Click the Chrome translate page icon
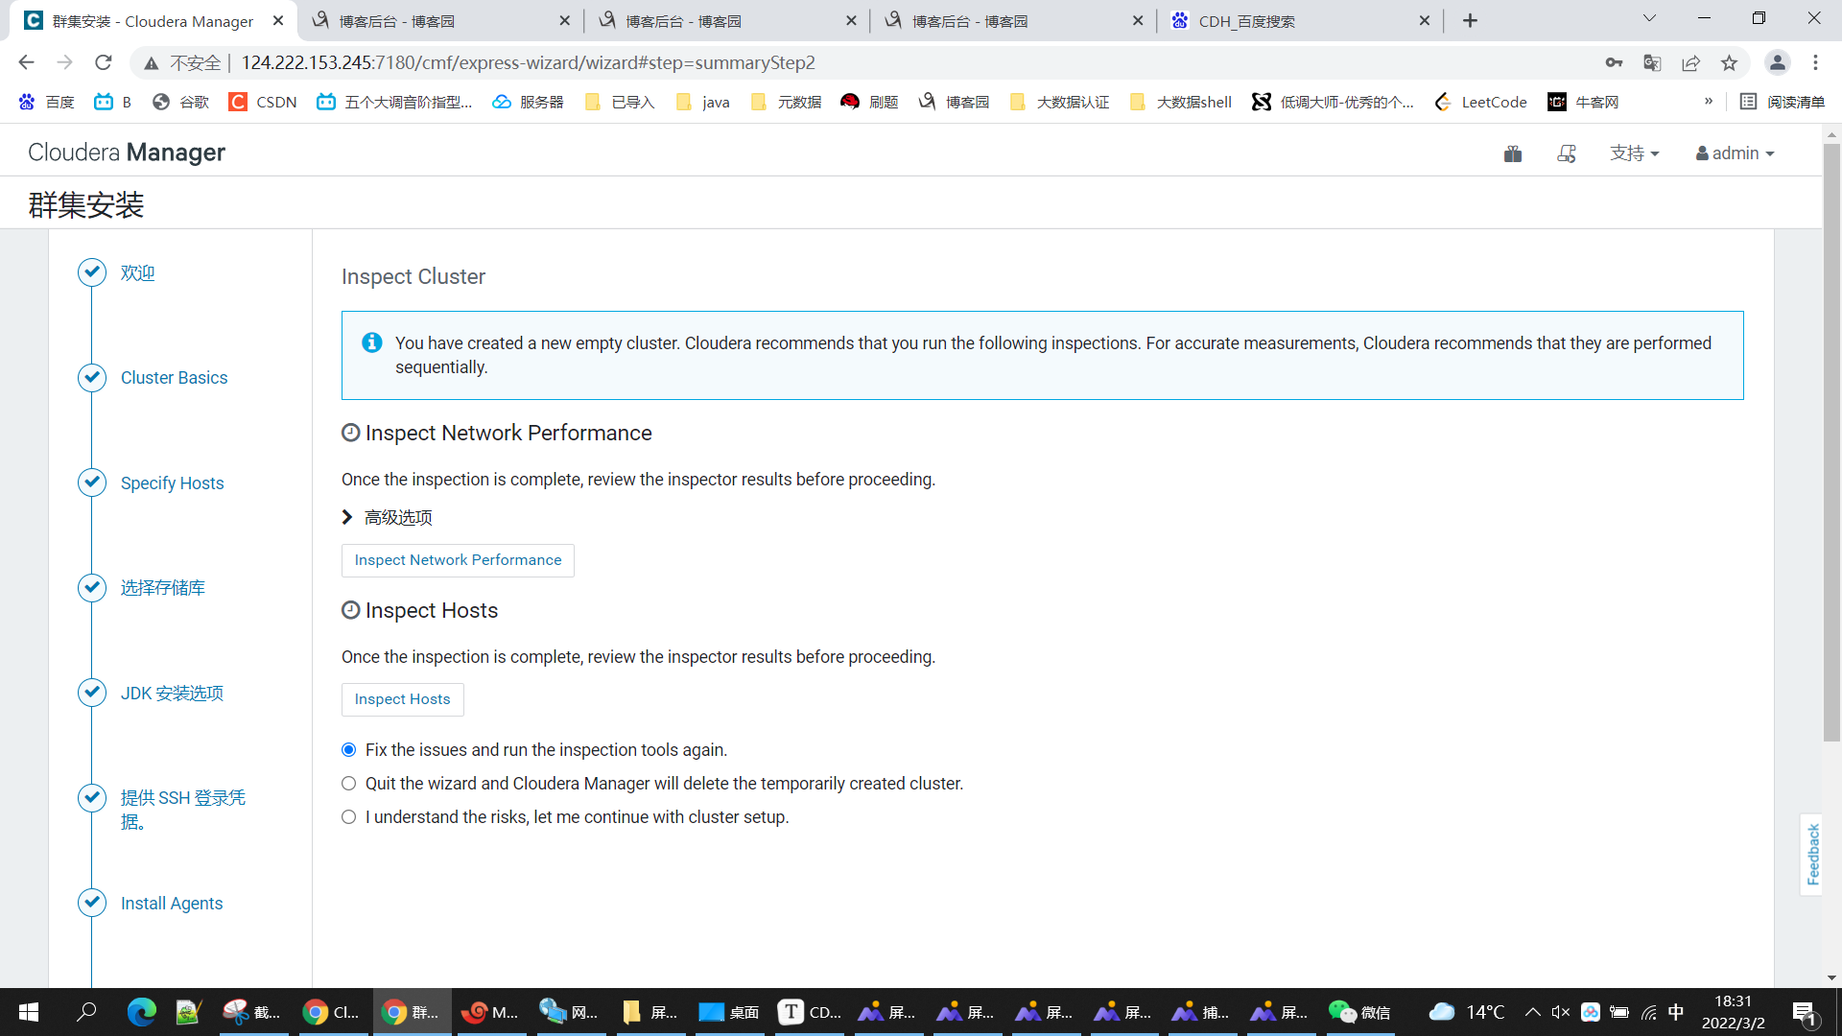This screenshot has width=1842, height=1036. 1652,63
